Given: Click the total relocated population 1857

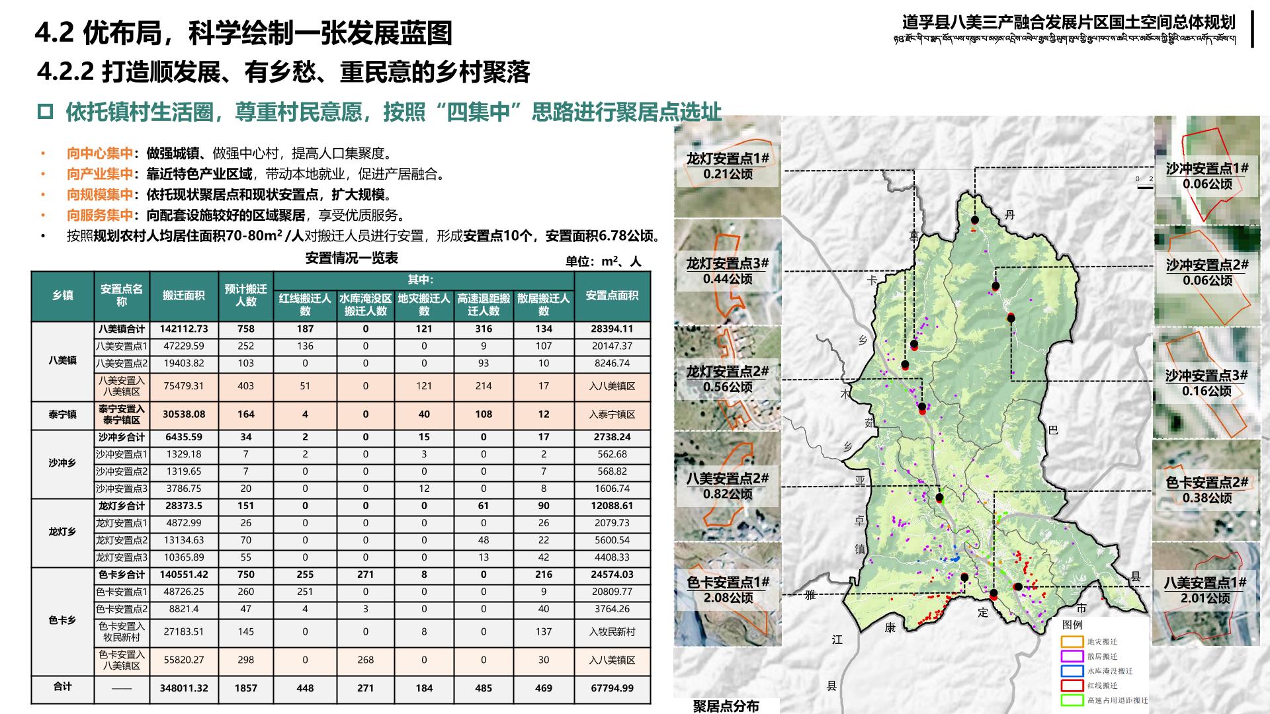Looking at the screenshot, I should [x=245, y=688].
